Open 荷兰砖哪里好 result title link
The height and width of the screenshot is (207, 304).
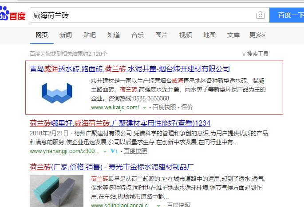point(120,123)
